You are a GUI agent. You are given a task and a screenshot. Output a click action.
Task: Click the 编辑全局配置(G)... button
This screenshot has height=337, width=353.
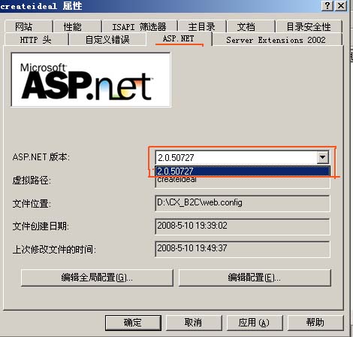tap(97, 278)
